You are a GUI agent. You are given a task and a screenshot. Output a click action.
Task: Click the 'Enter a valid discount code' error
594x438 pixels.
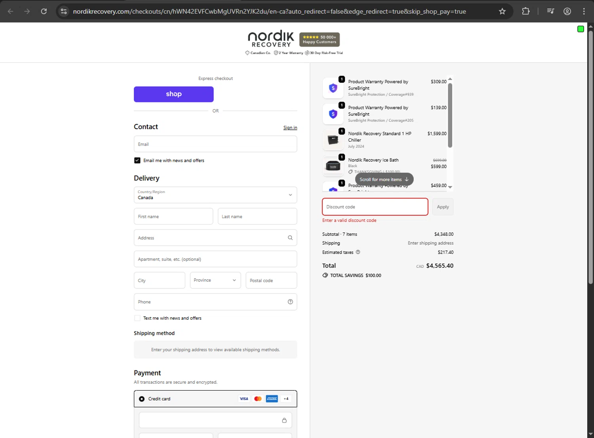(x=349, y=220)
